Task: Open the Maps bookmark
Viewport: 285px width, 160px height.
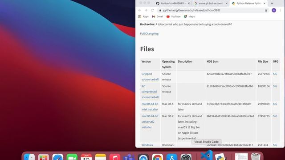Action: (189, 16)
